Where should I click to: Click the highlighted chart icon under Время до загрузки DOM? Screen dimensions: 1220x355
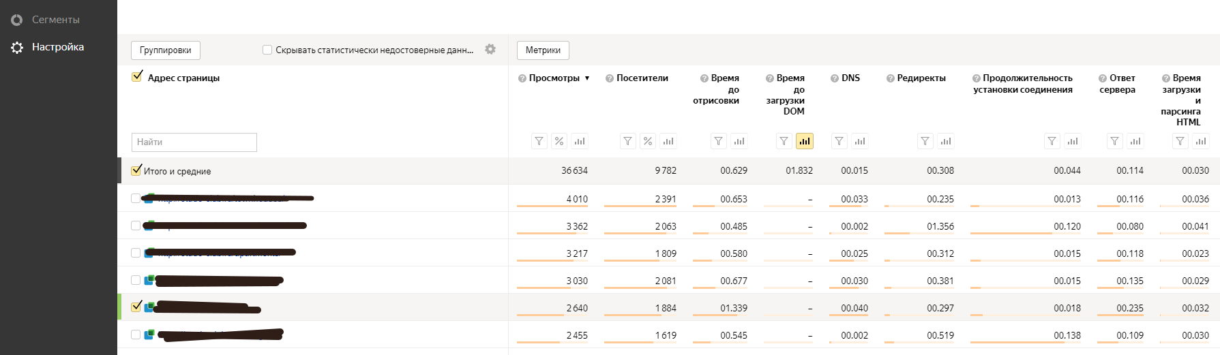point(805,141)
